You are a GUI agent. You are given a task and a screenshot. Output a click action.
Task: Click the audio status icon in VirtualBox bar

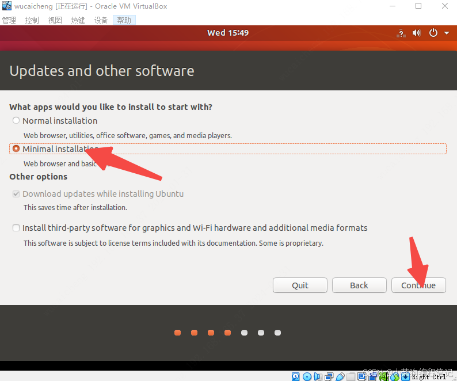click(x=318, y=376)
